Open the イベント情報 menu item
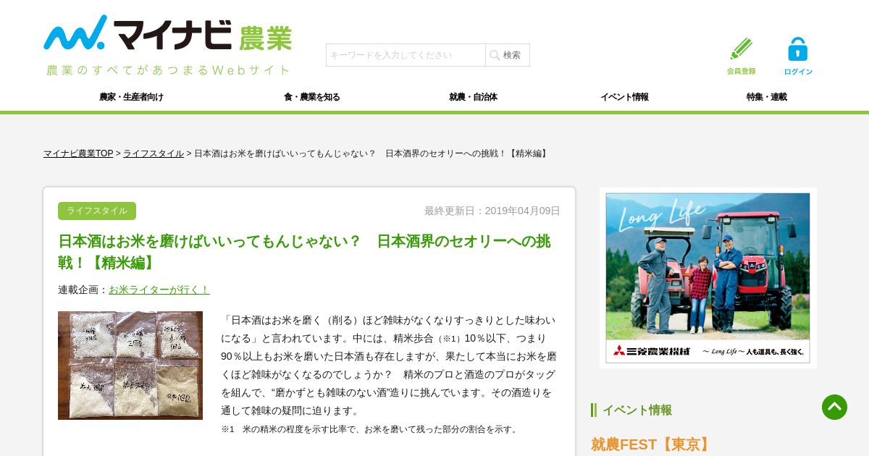Viewport: 869px width, 456px height. [x=624, y=97]
